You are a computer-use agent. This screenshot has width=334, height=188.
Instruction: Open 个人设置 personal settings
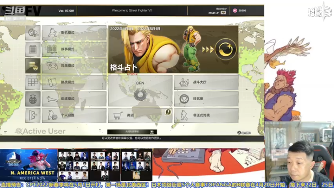tap(74, 115)
